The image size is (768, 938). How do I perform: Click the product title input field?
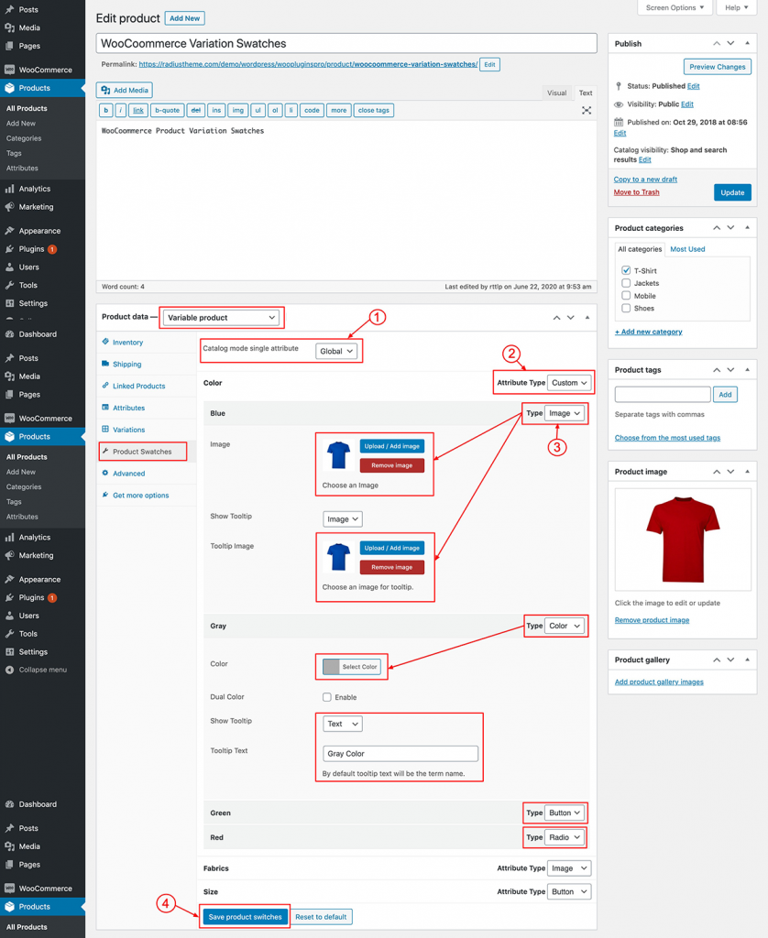pos(346,43)
